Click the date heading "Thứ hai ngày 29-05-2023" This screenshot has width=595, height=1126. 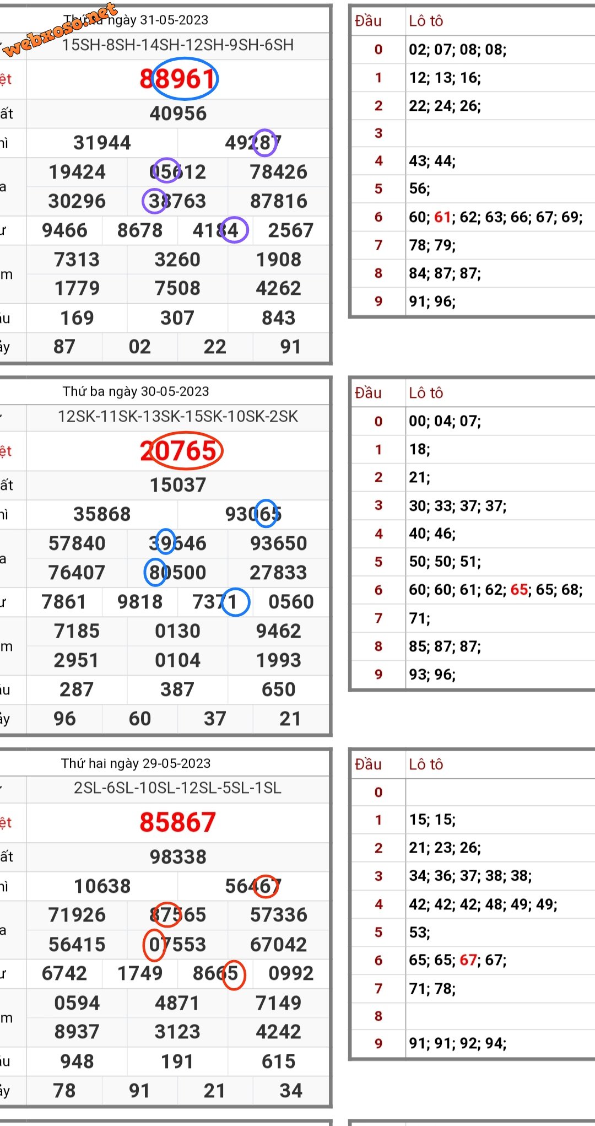click(x=136, y=763)
